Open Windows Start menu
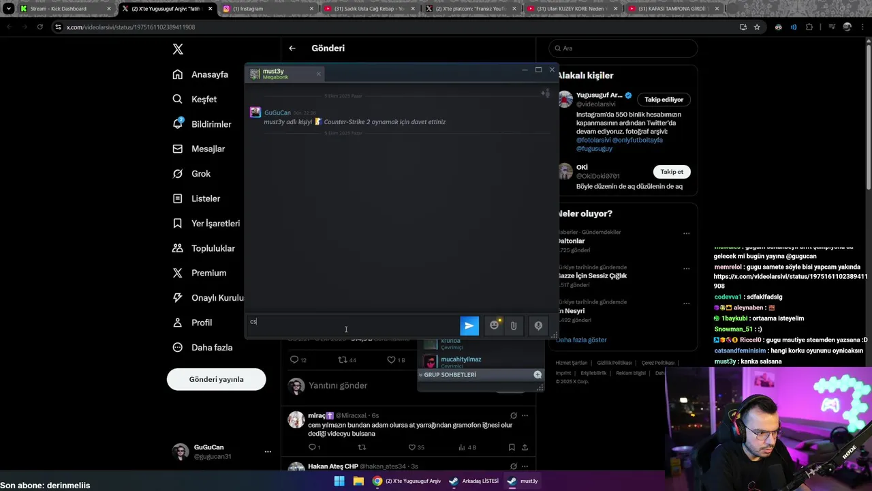 (339, 481)
